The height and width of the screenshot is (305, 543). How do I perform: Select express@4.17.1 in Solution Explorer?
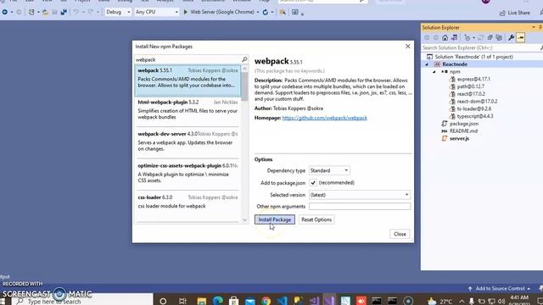tap(473, 79)
